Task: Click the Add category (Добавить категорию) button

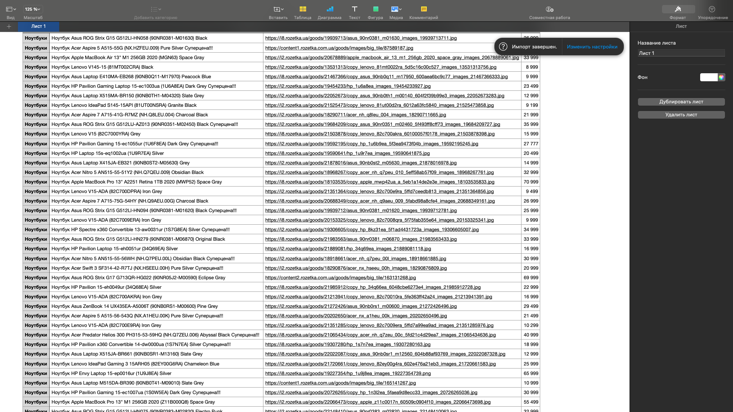Action: pyautogui.click(x=155, y=12)
